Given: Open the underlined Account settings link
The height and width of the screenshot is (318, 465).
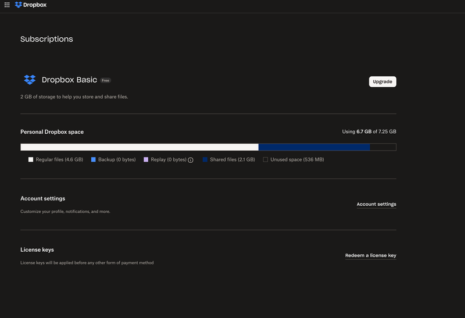Looking at the screenshot, I should (x=376, y=204).
